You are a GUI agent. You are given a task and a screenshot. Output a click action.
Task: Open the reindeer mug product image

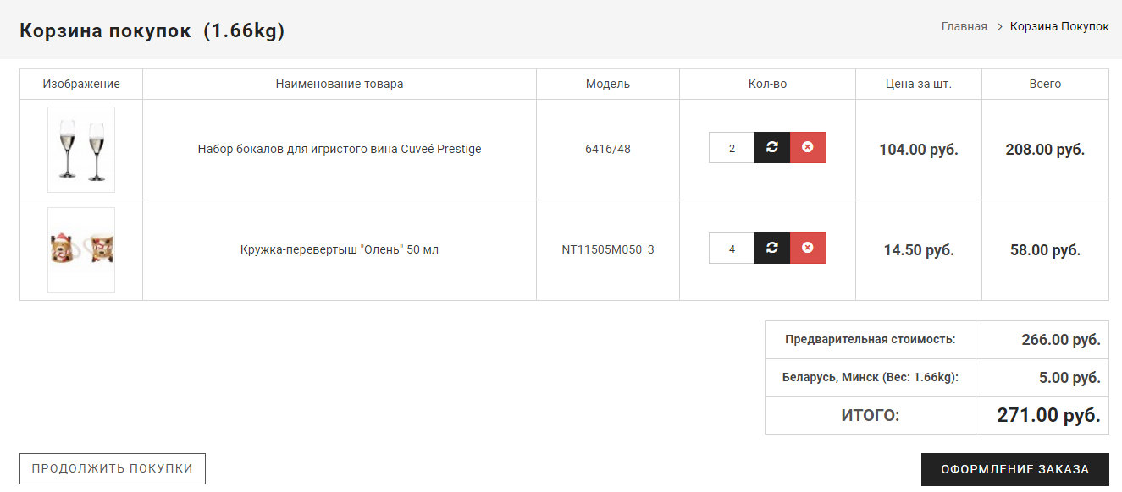click(x=81, y=250)
